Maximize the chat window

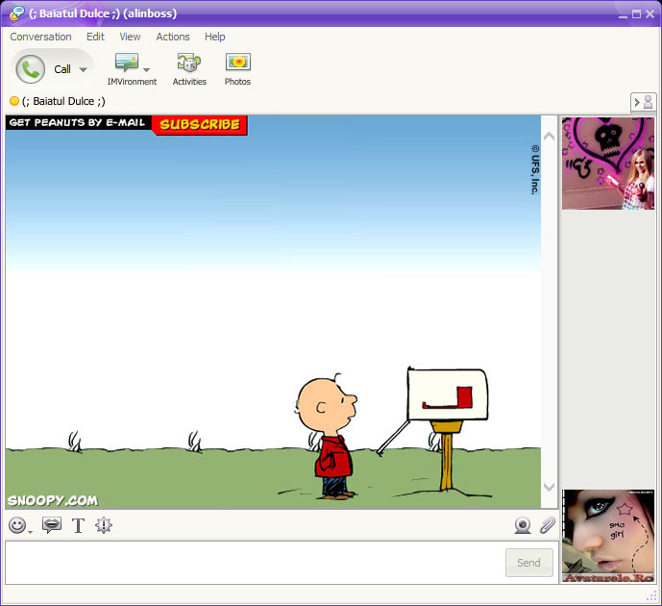coord(636,14)
